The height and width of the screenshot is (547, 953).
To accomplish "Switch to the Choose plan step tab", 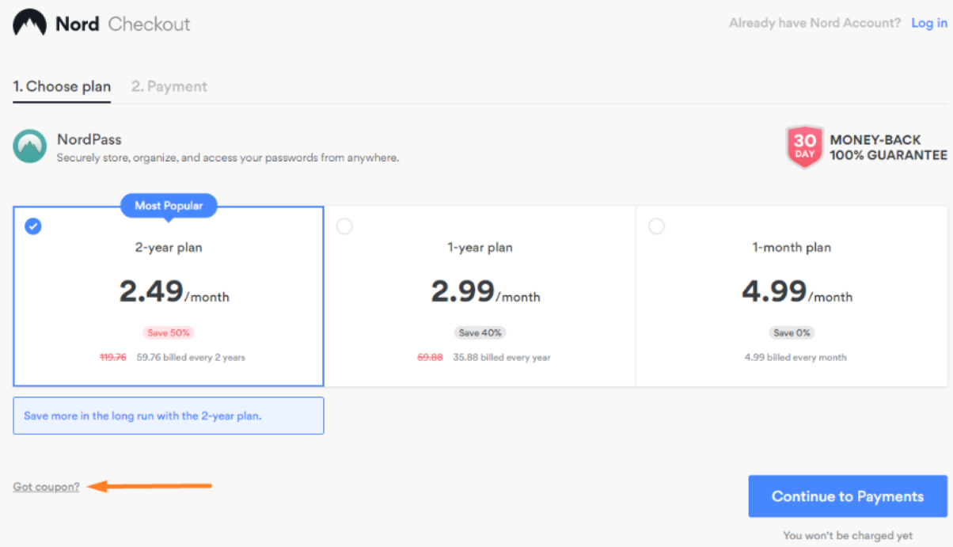I will [x=62, y=87].
